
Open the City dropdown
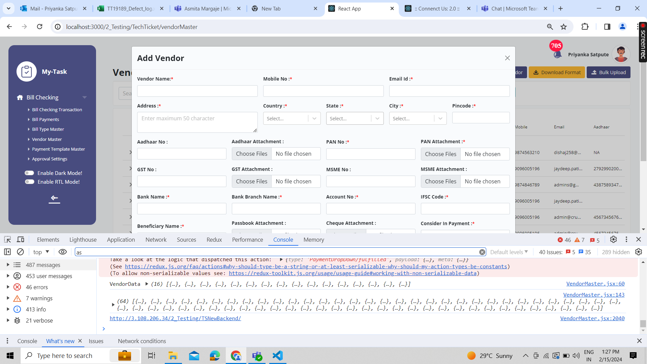(x=418, y=118)
